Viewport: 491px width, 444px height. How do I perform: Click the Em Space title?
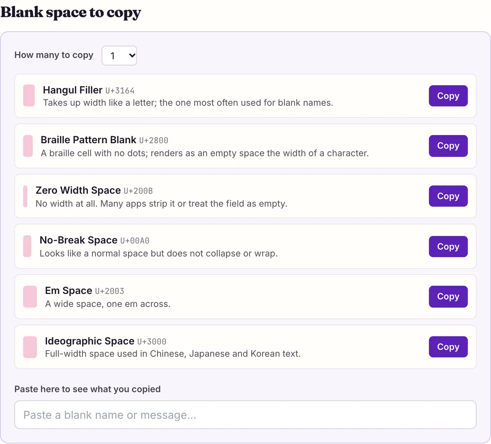point(68,291)
